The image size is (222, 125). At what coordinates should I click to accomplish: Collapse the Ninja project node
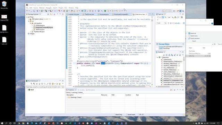[x=27, y=17]
